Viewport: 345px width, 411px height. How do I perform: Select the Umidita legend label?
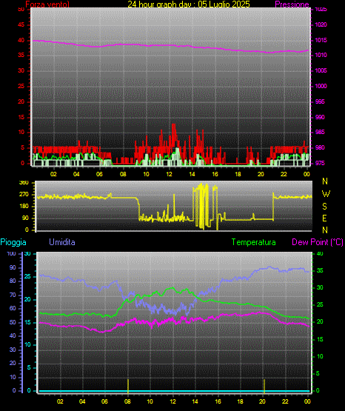pos(62,242)
